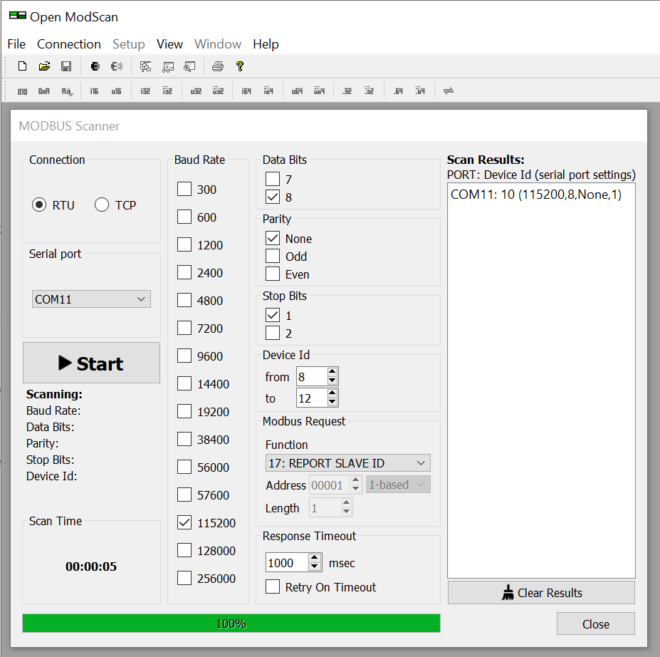Enable the 256000 baud rate checkbox
This screenshot has height=657, width=660.
(184, 578)
